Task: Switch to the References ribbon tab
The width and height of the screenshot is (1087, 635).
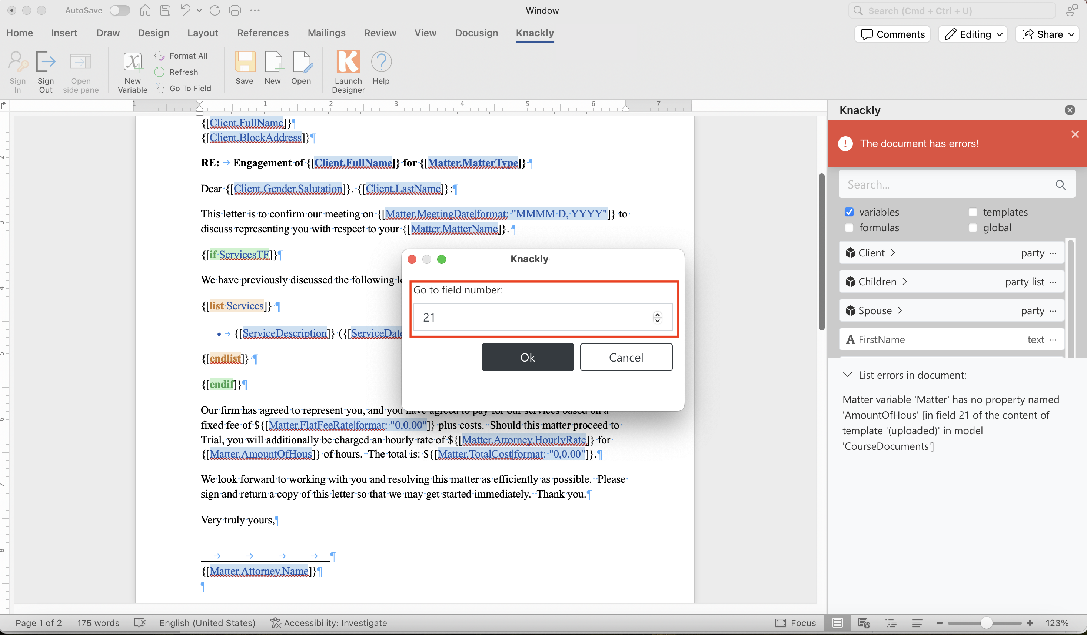Action: click(x=263, y=33)
